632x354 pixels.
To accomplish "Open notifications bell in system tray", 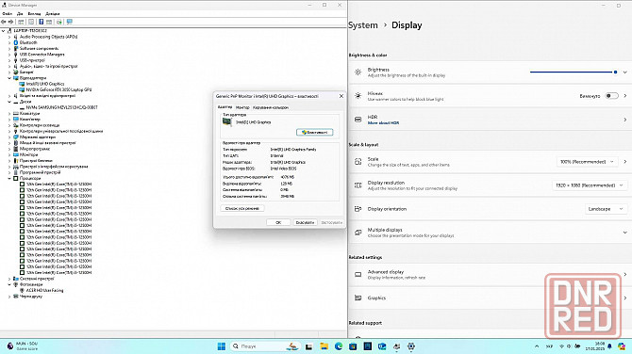I will (609, 346).
